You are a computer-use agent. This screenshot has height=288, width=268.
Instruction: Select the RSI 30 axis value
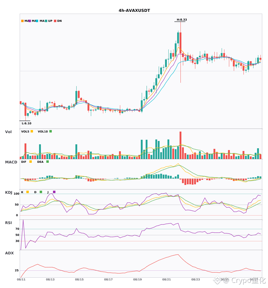(x=17, y=241)
